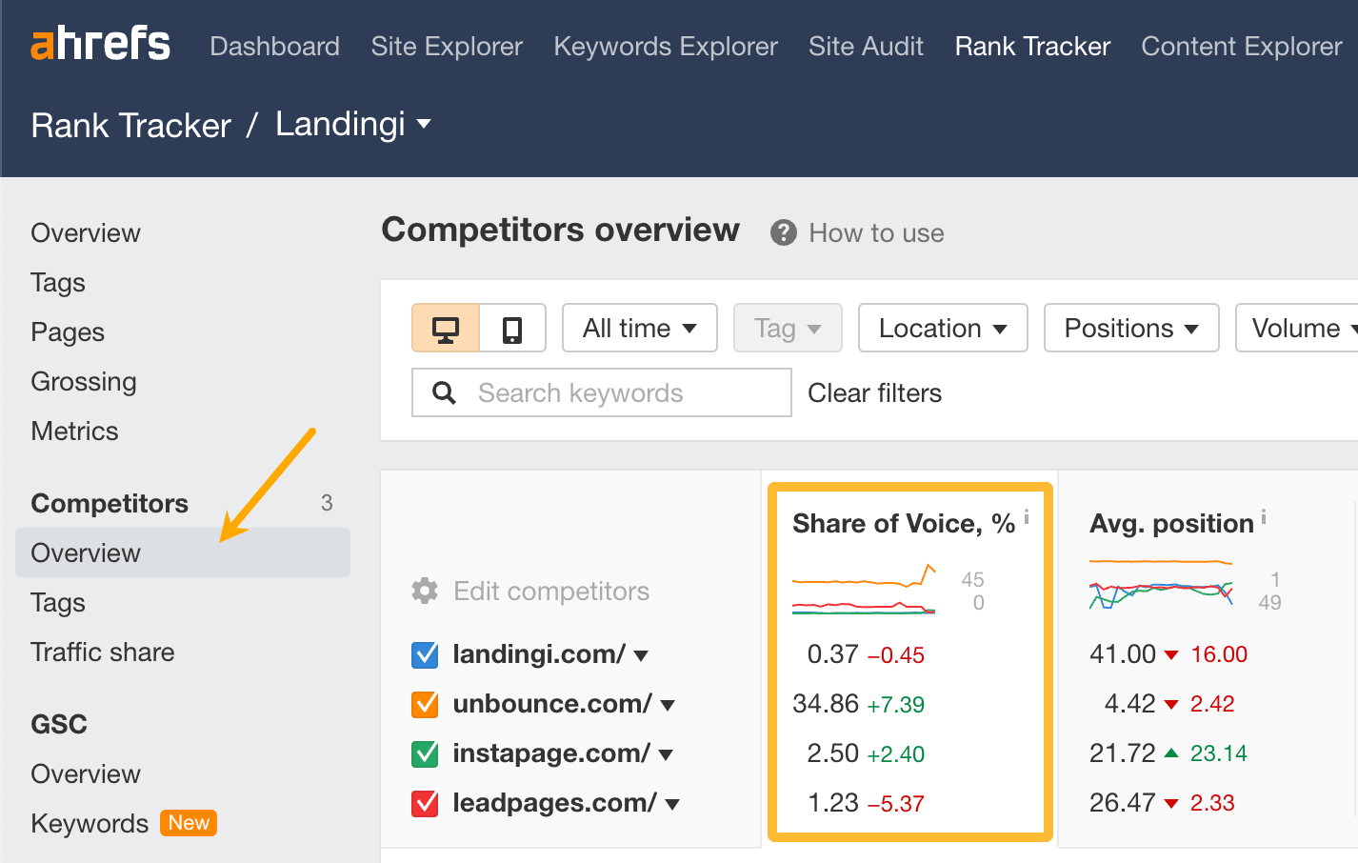Viewport: 1358px width, 863px height.
Task: Toggle off leadpages.com in the chart
Action: 425,802
